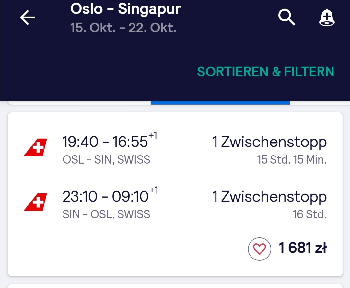
Task: Open SORTIEREN & FILTERN options
Action: coord(265,72)
